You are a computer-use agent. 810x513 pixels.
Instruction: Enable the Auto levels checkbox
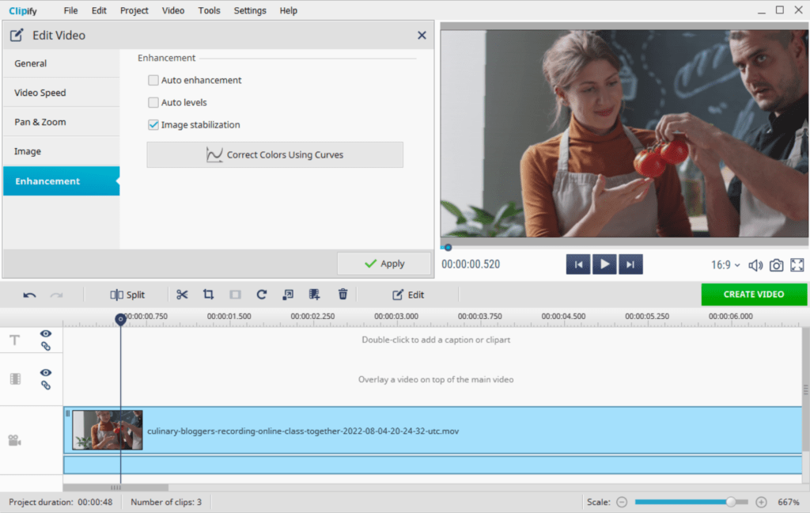[x=153, y=102]
